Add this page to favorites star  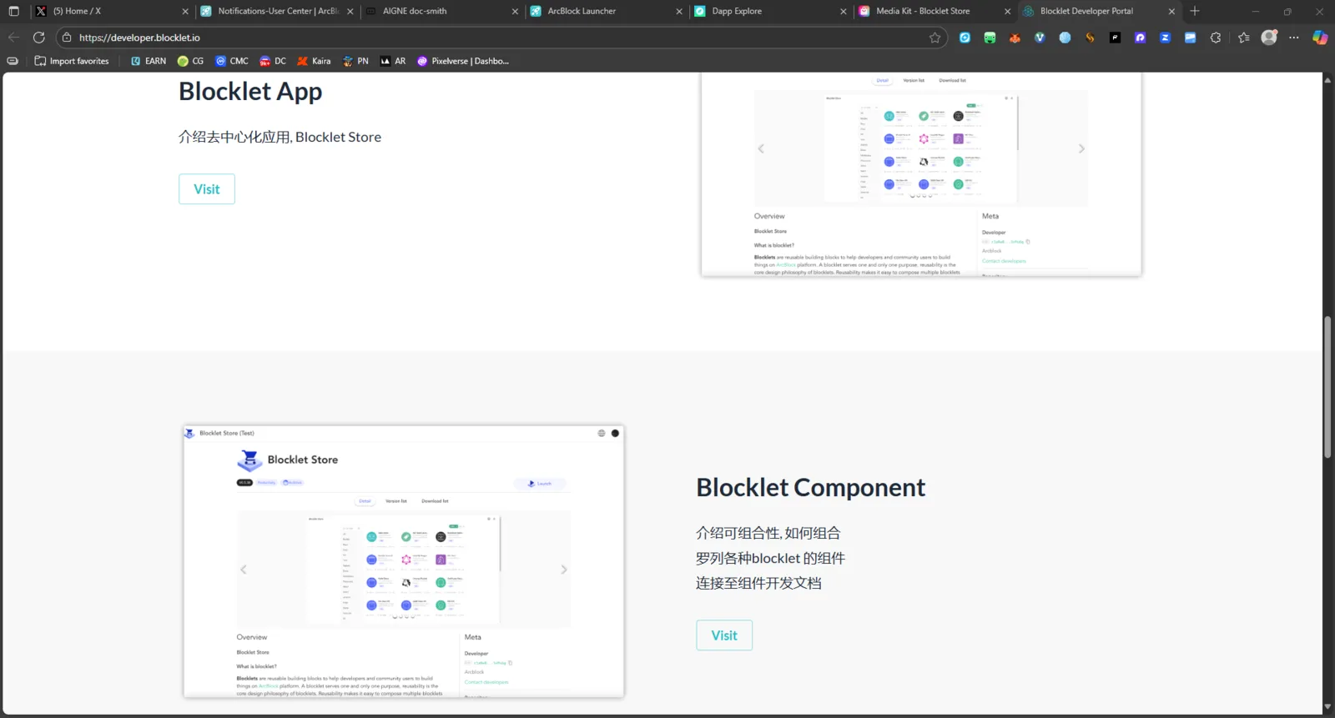click(934, 38)
